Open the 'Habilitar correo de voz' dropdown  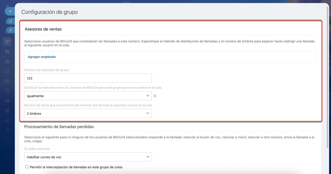click(88, 157)
